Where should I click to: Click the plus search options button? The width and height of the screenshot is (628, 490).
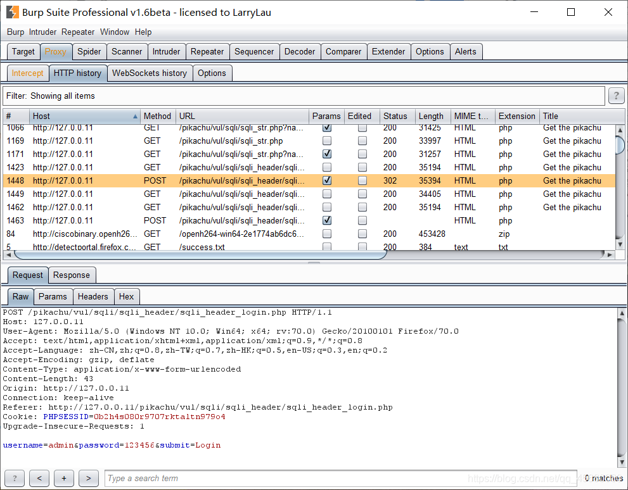coord(63,478)
